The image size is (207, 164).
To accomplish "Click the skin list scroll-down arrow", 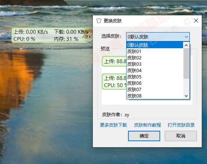I will click(186, 96).
